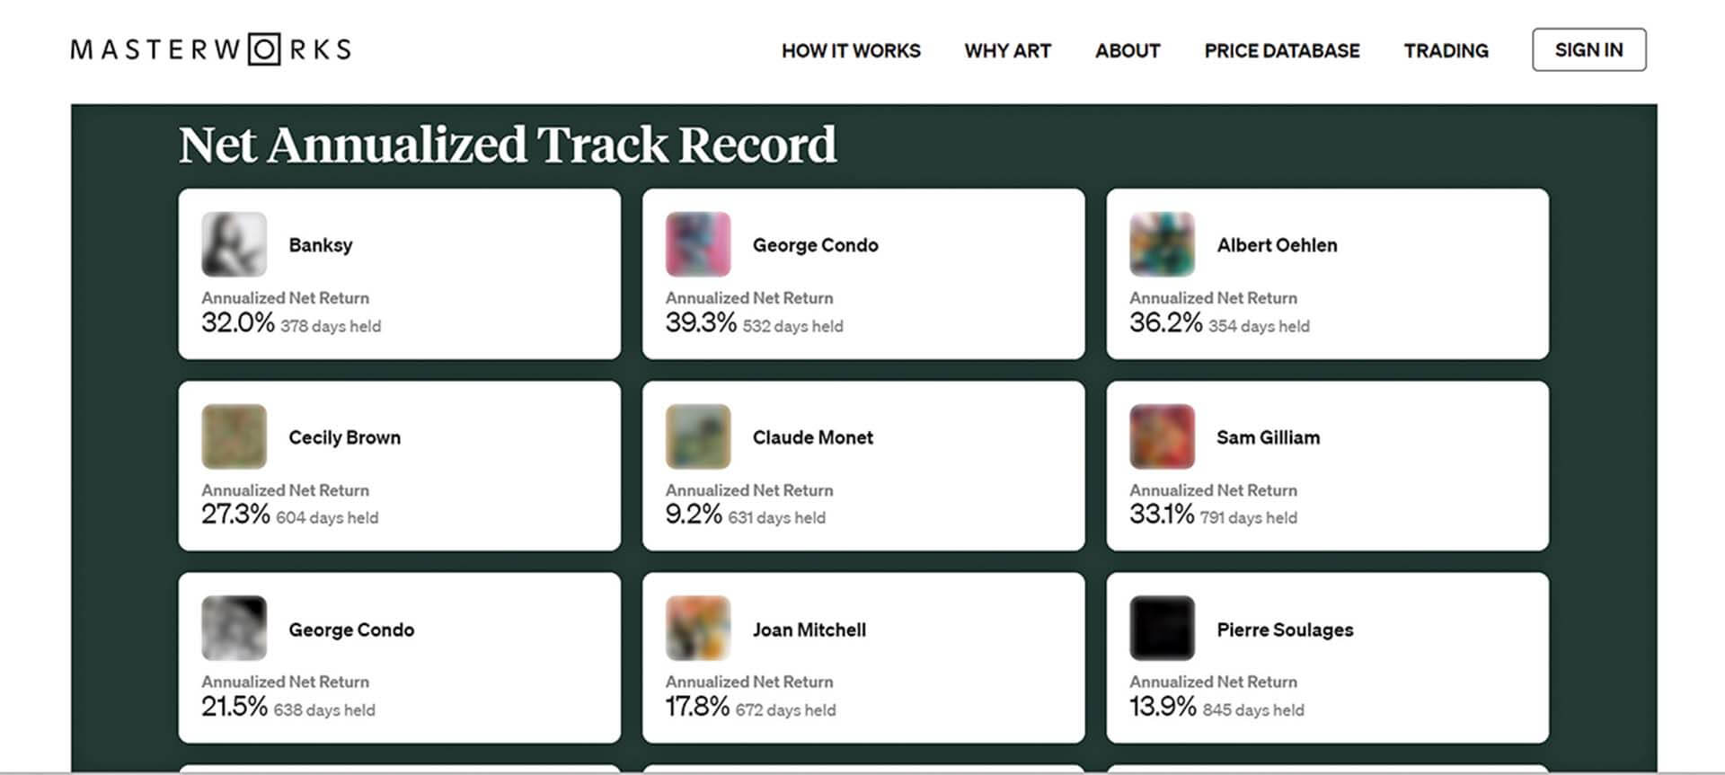Open the Albert Oehlen artwork thumbnail
Screen dimensions: 1725x775
1162,244
